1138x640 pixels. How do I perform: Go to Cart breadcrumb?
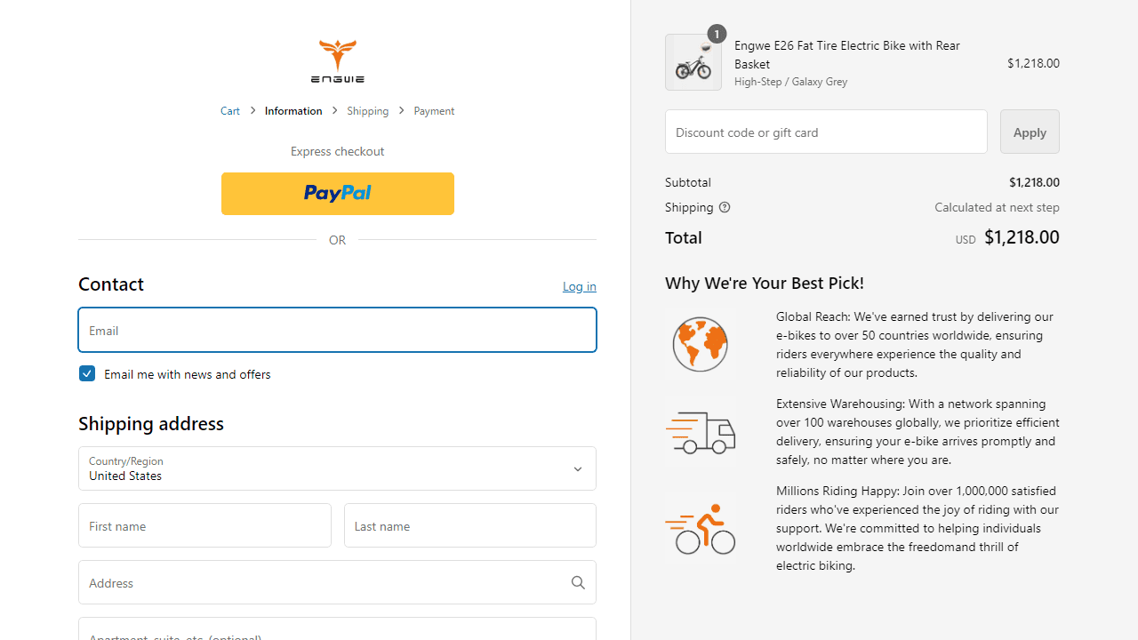[x=230, y=111]
